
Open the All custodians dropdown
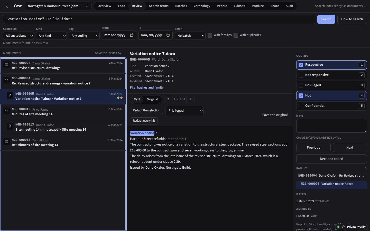pos(18,36)
